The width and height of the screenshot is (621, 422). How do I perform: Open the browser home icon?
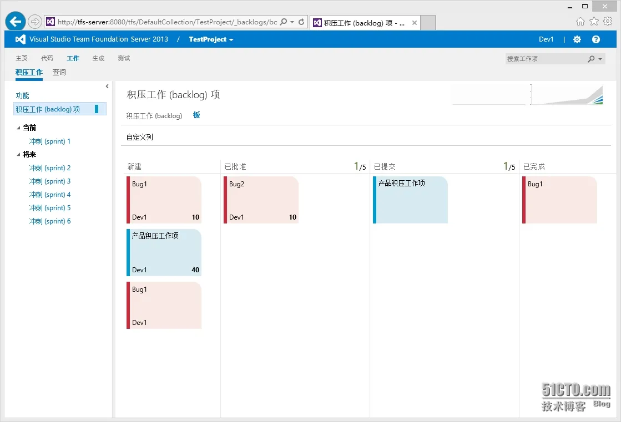pyautogui.click(x=580, y=22)
